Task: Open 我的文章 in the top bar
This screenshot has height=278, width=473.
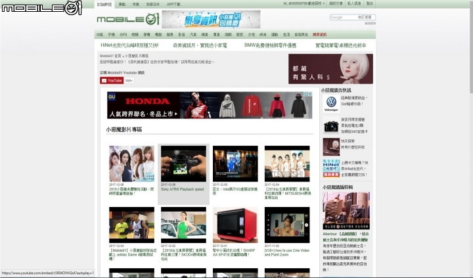Action: 336,4
